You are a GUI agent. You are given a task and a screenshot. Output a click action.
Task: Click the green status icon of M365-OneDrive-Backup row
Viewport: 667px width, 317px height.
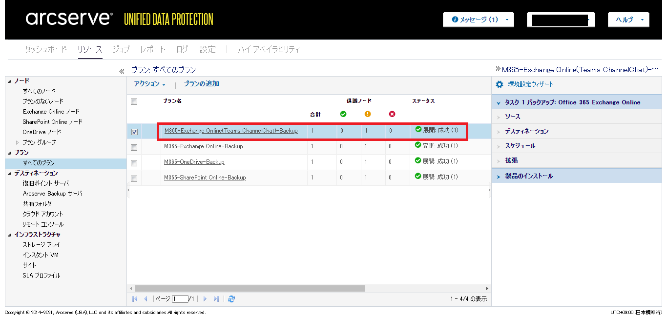click(x=418, y=160)
